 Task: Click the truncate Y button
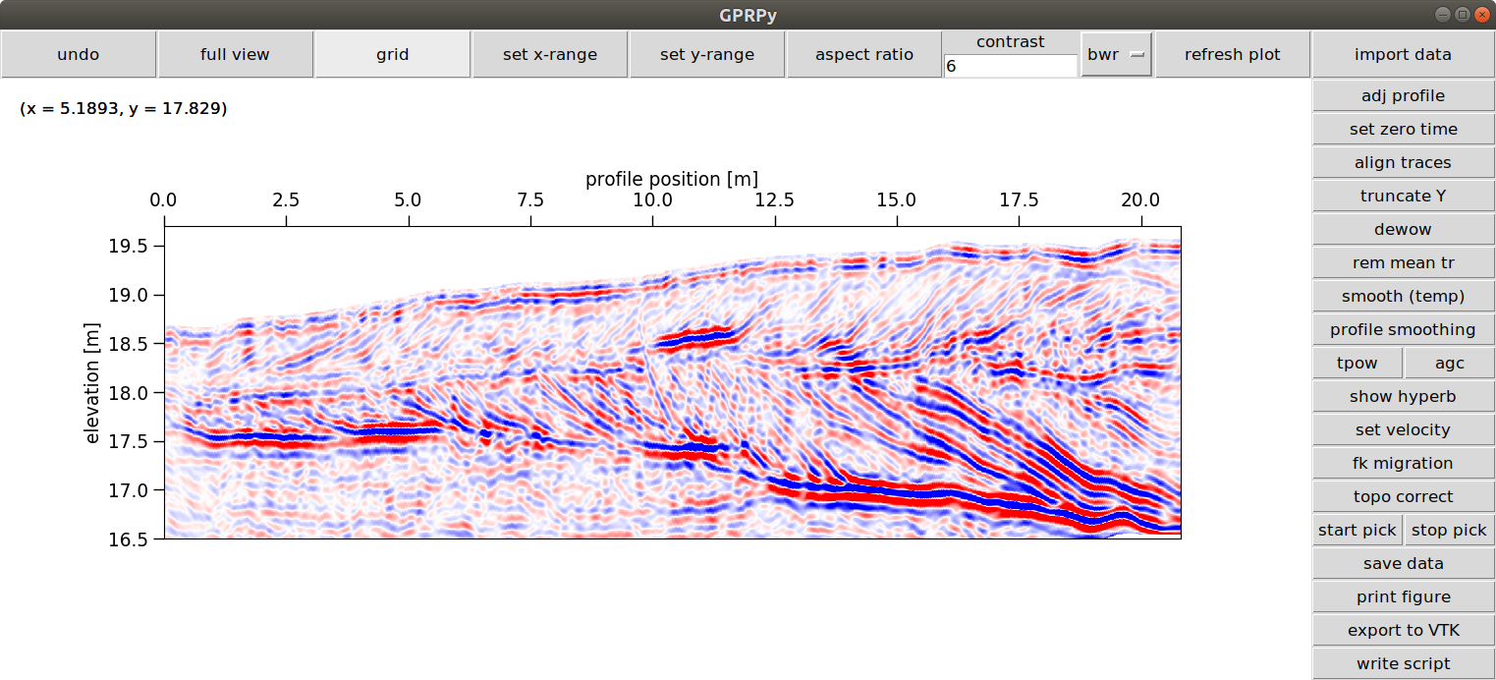(x=1403, y=196)
